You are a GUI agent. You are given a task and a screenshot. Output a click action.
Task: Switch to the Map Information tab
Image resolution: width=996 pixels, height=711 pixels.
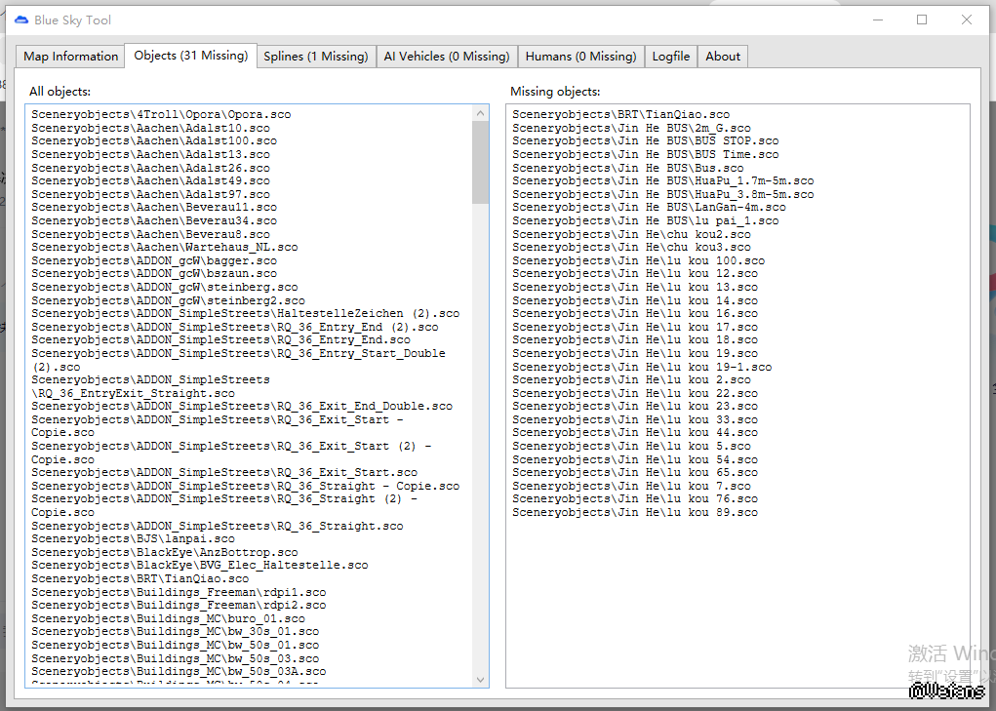pyautogui.click(x=70, y=57)
